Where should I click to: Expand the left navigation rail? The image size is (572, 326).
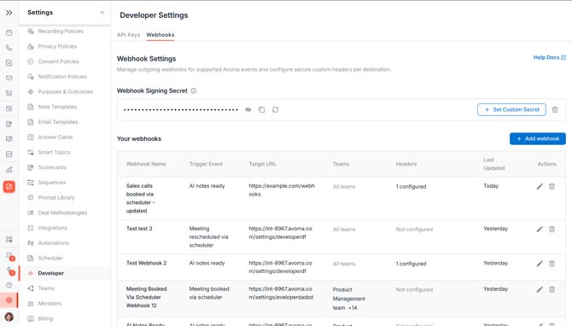(x=9, y=13)
